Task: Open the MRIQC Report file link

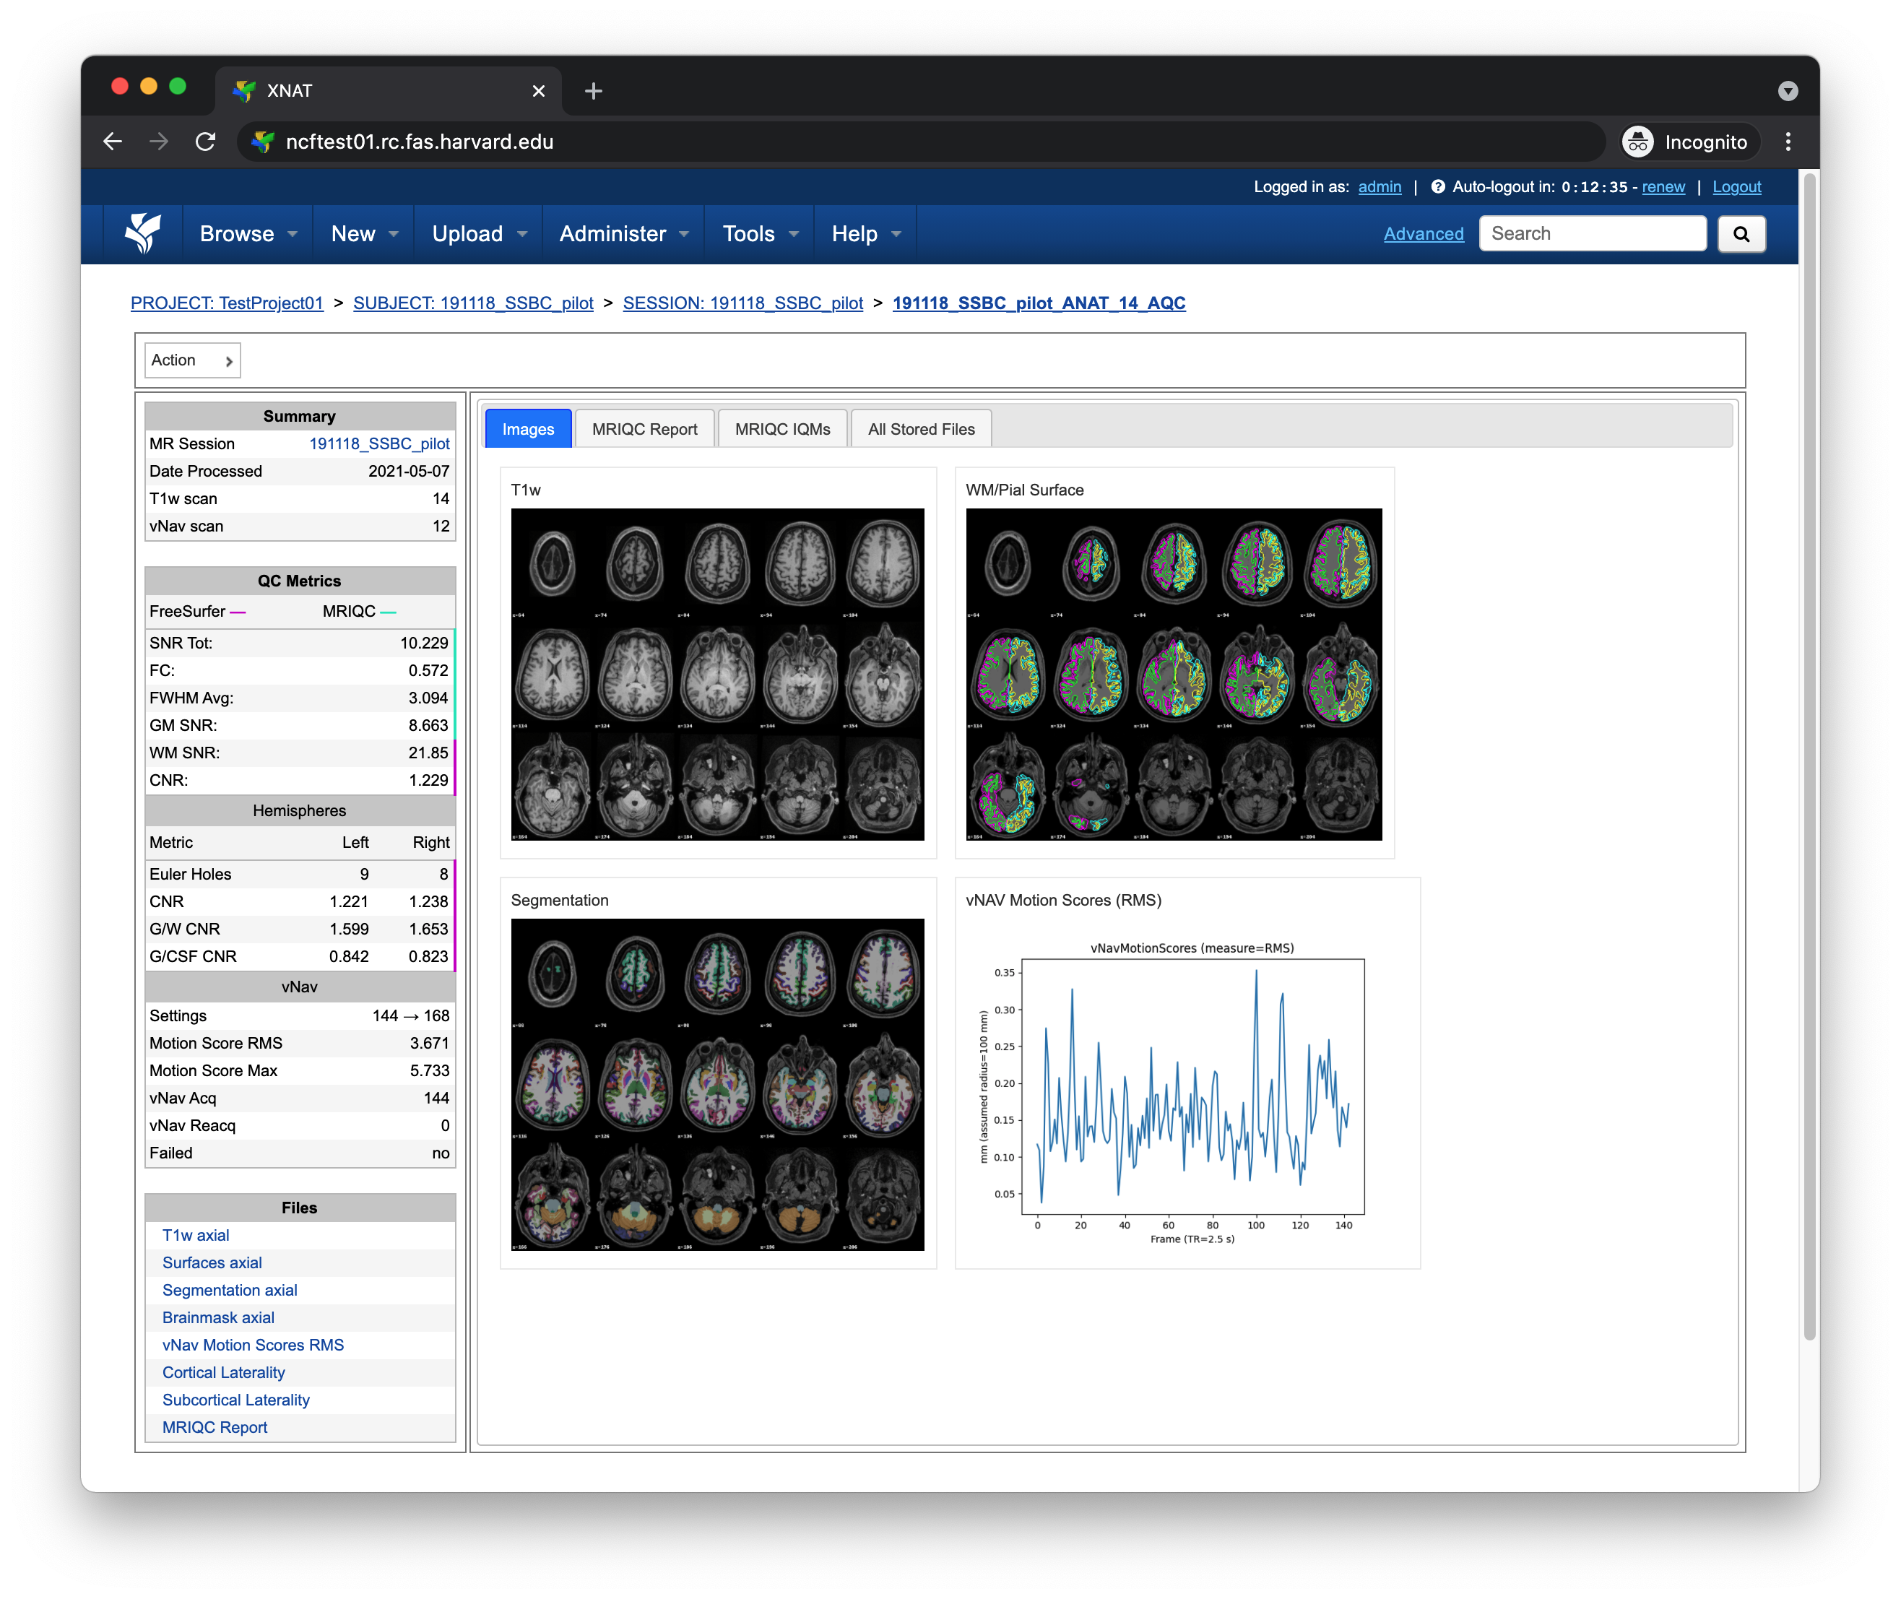Action: coord(215,1427)
